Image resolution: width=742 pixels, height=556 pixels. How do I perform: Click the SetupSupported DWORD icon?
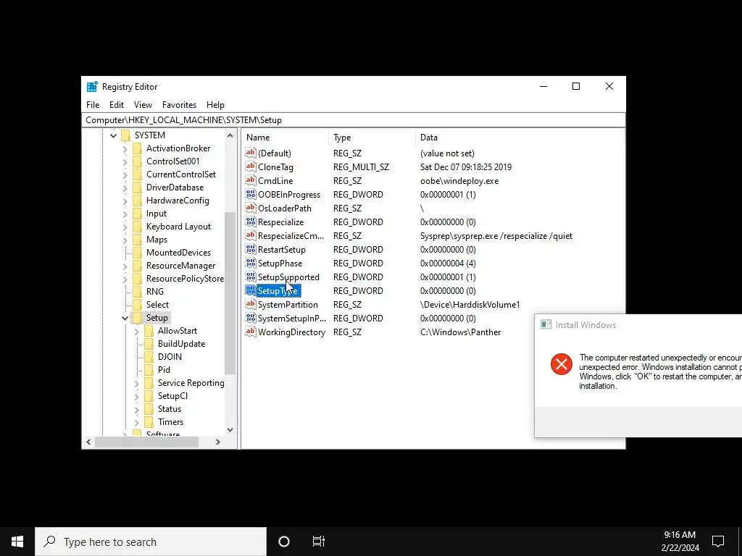(x=250, y=277)
